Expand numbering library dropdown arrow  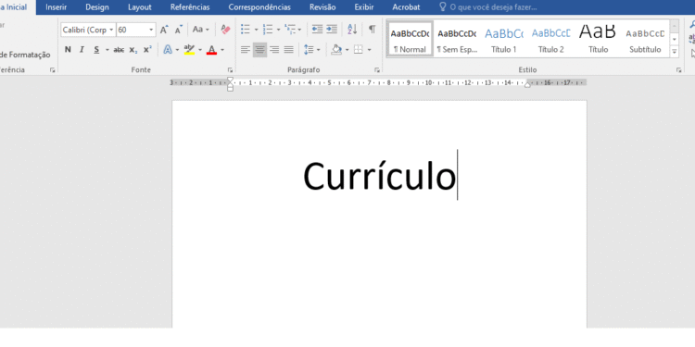pyautogui.click(x=278, y=30)
